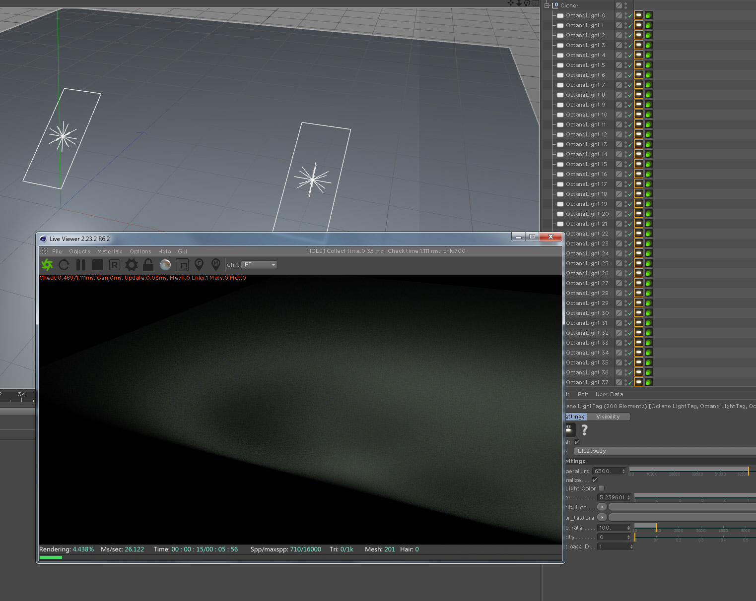This screenshot has width=756, height=601.
Task: Toggle the render region R icon
Action: click(x=115, y=265)
